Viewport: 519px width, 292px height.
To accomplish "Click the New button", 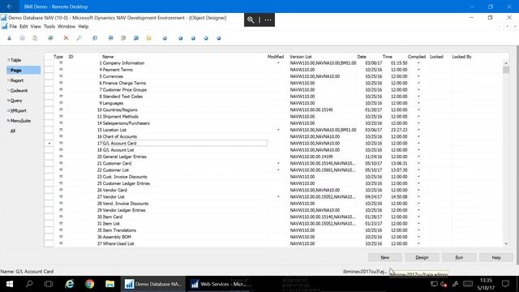I will point(385,257).
